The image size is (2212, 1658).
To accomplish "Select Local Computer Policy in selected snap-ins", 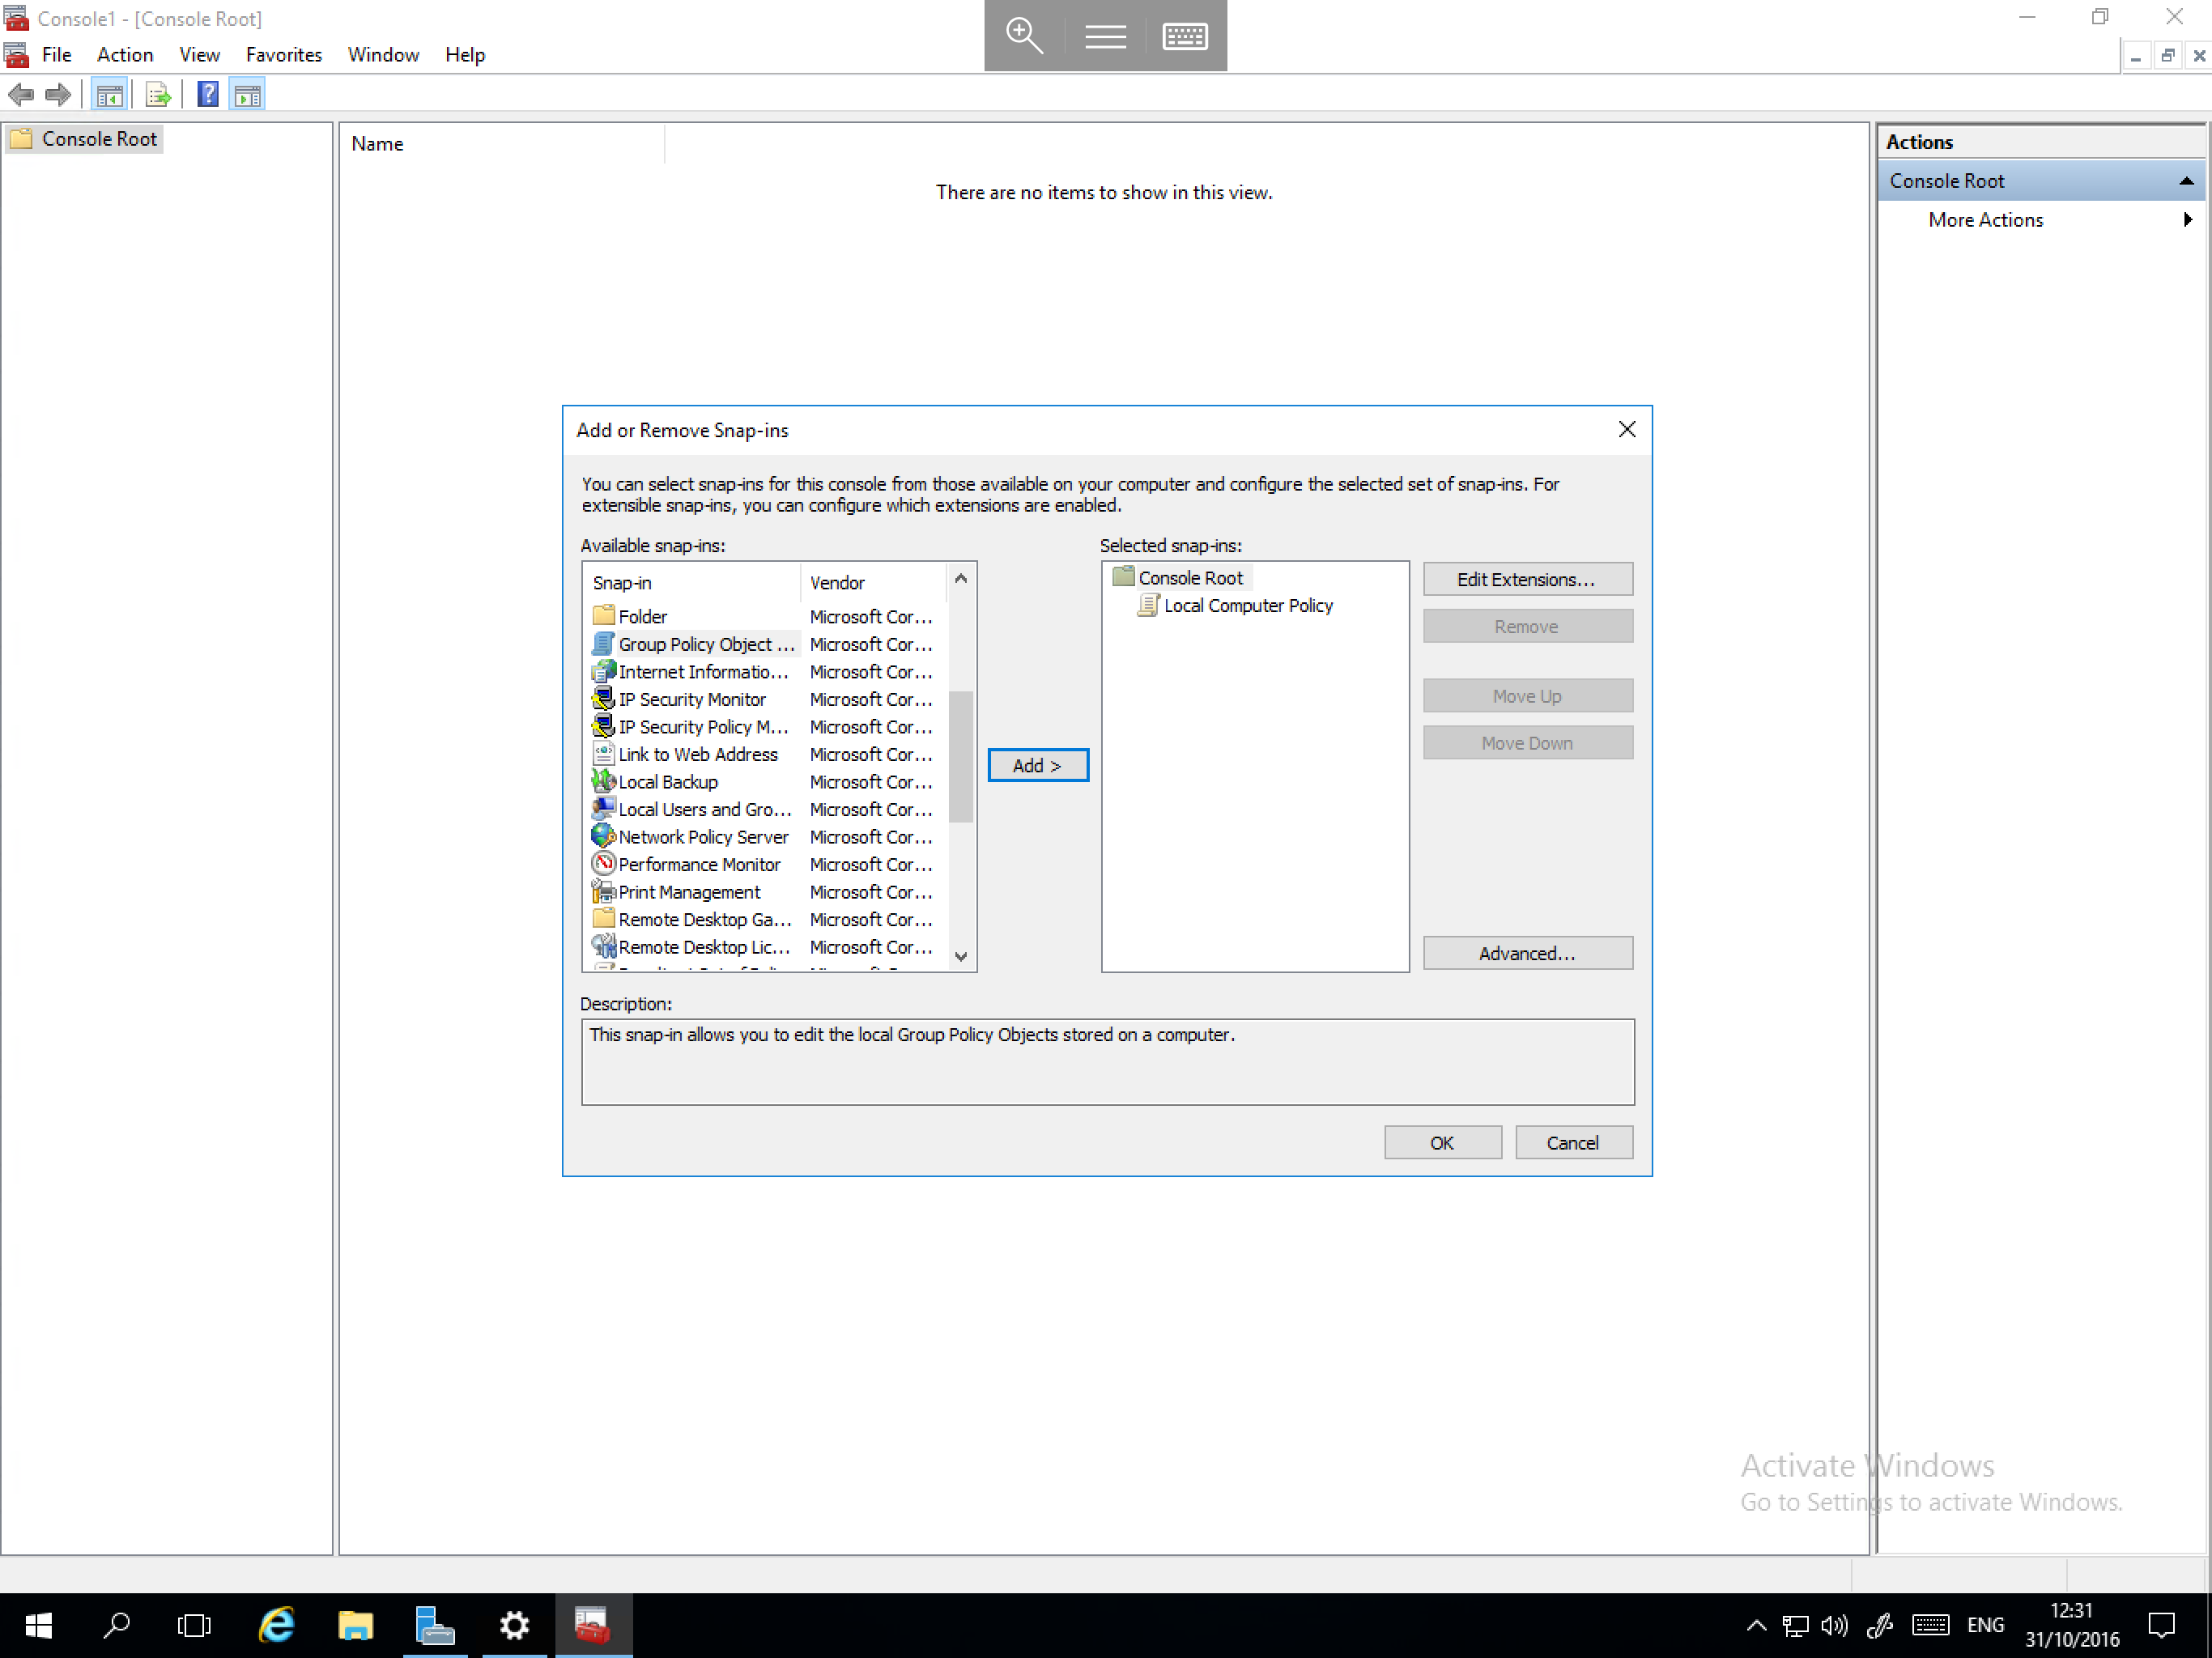I will [1247, 604].
